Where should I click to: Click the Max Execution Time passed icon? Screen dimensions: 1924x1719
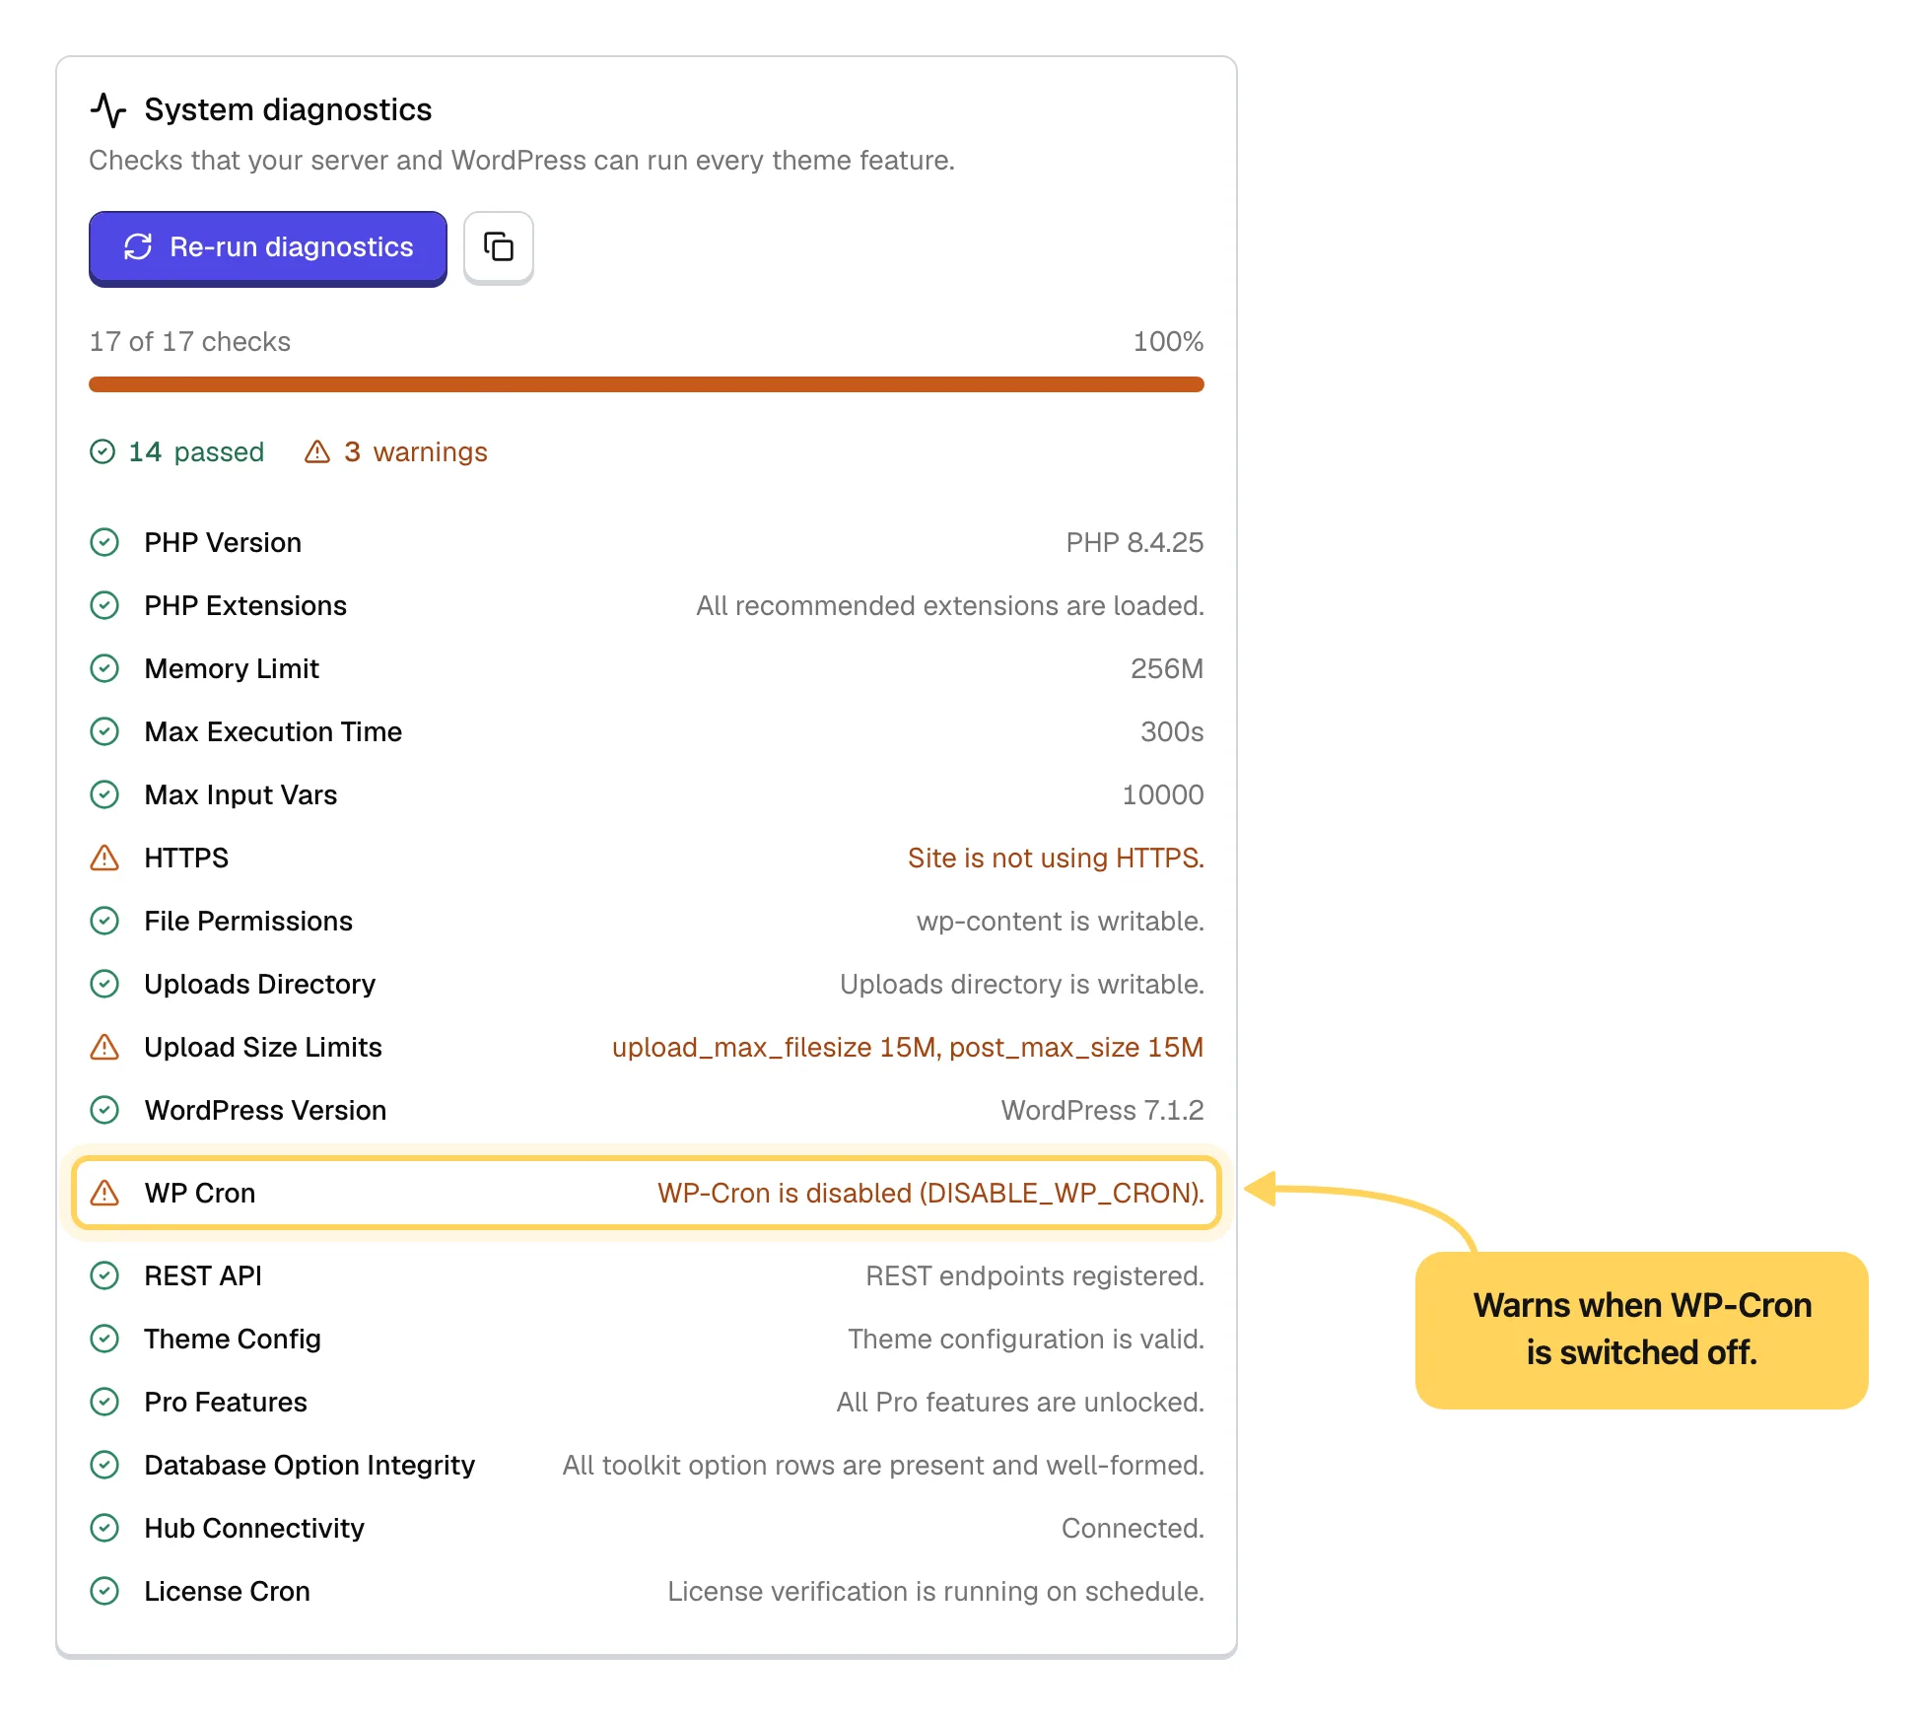click(104, 731)
